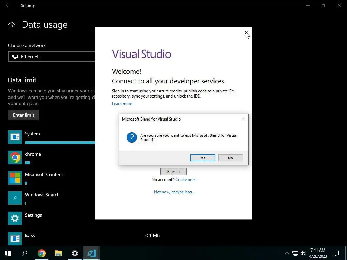The image size is (347, 260).
Task: Select the lsass usage icon
Action: 15,239
